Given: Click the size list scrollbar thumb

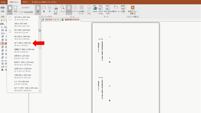Looking at the screenshot, I should coord(40,33).
